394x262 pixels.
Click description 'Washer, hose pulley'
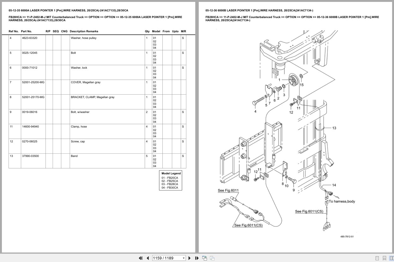pyautogui.click(x=83, y=38)
